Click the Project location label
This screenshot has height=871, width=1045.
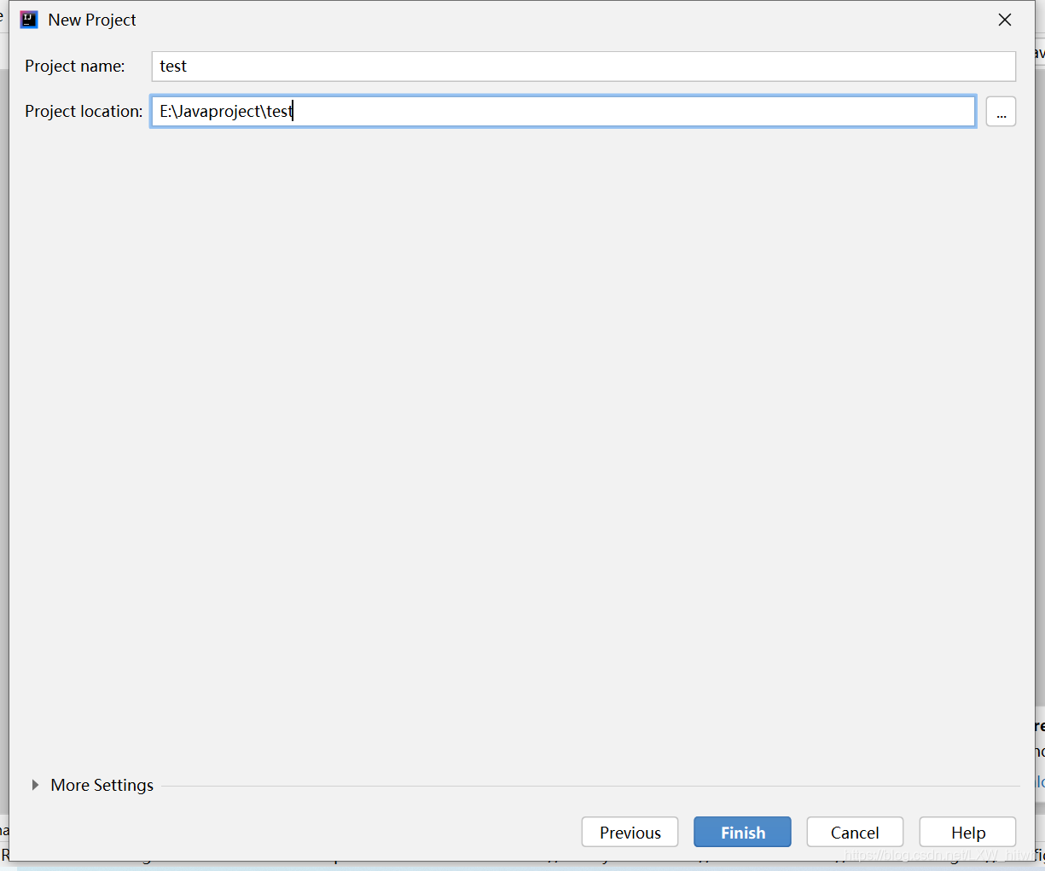[x=84, y=111]
